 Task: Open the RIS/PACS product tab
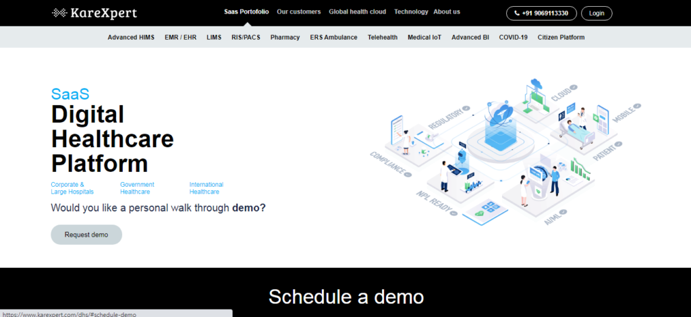click(x=246, y=37)
